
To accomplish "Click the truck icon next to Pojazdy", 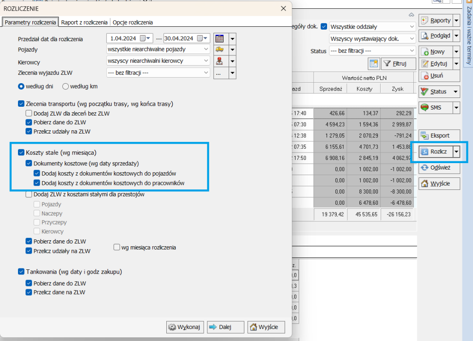I will click(219, 49).
